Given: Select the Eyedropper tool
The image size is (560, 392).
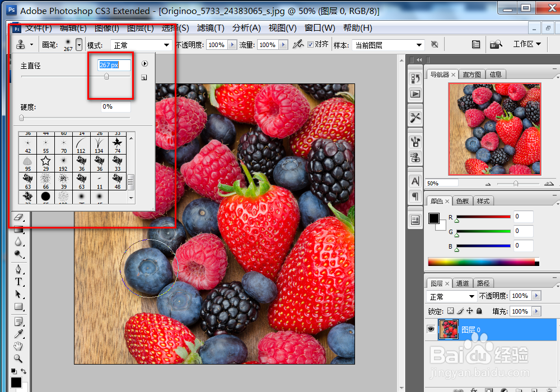Looking at the screenshot, I should point(18,334).
